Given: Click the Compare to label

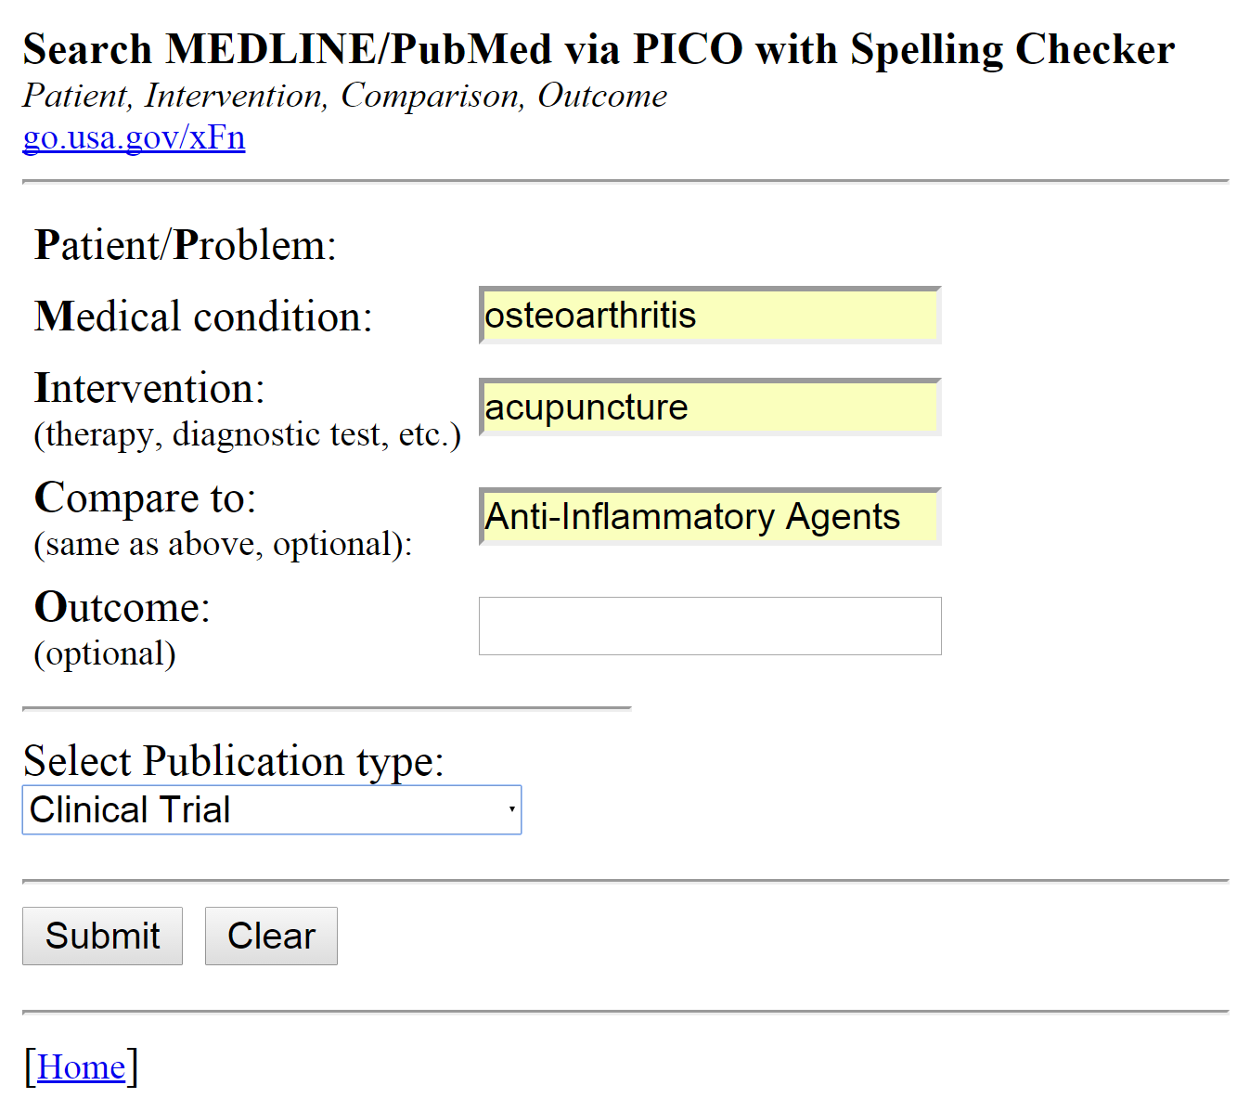Looking at the screenshot, I should [x=145, y=497].
